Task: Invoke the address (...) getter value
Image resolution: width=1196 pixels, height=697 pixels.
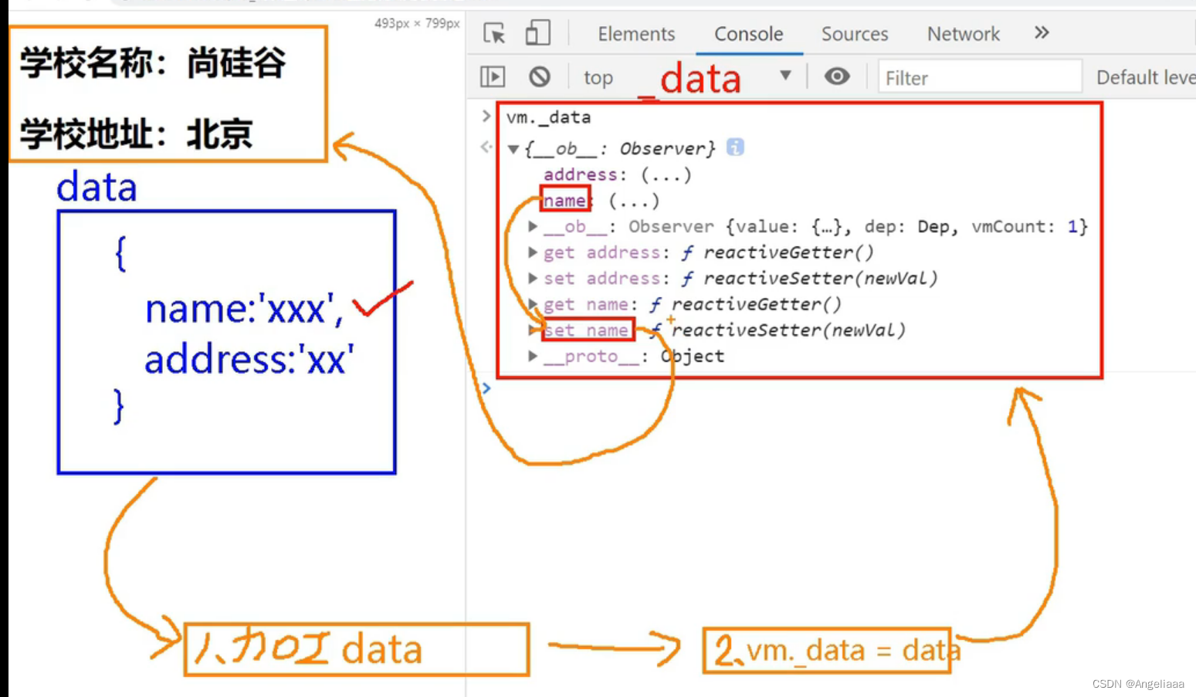Action: [666, 175]
